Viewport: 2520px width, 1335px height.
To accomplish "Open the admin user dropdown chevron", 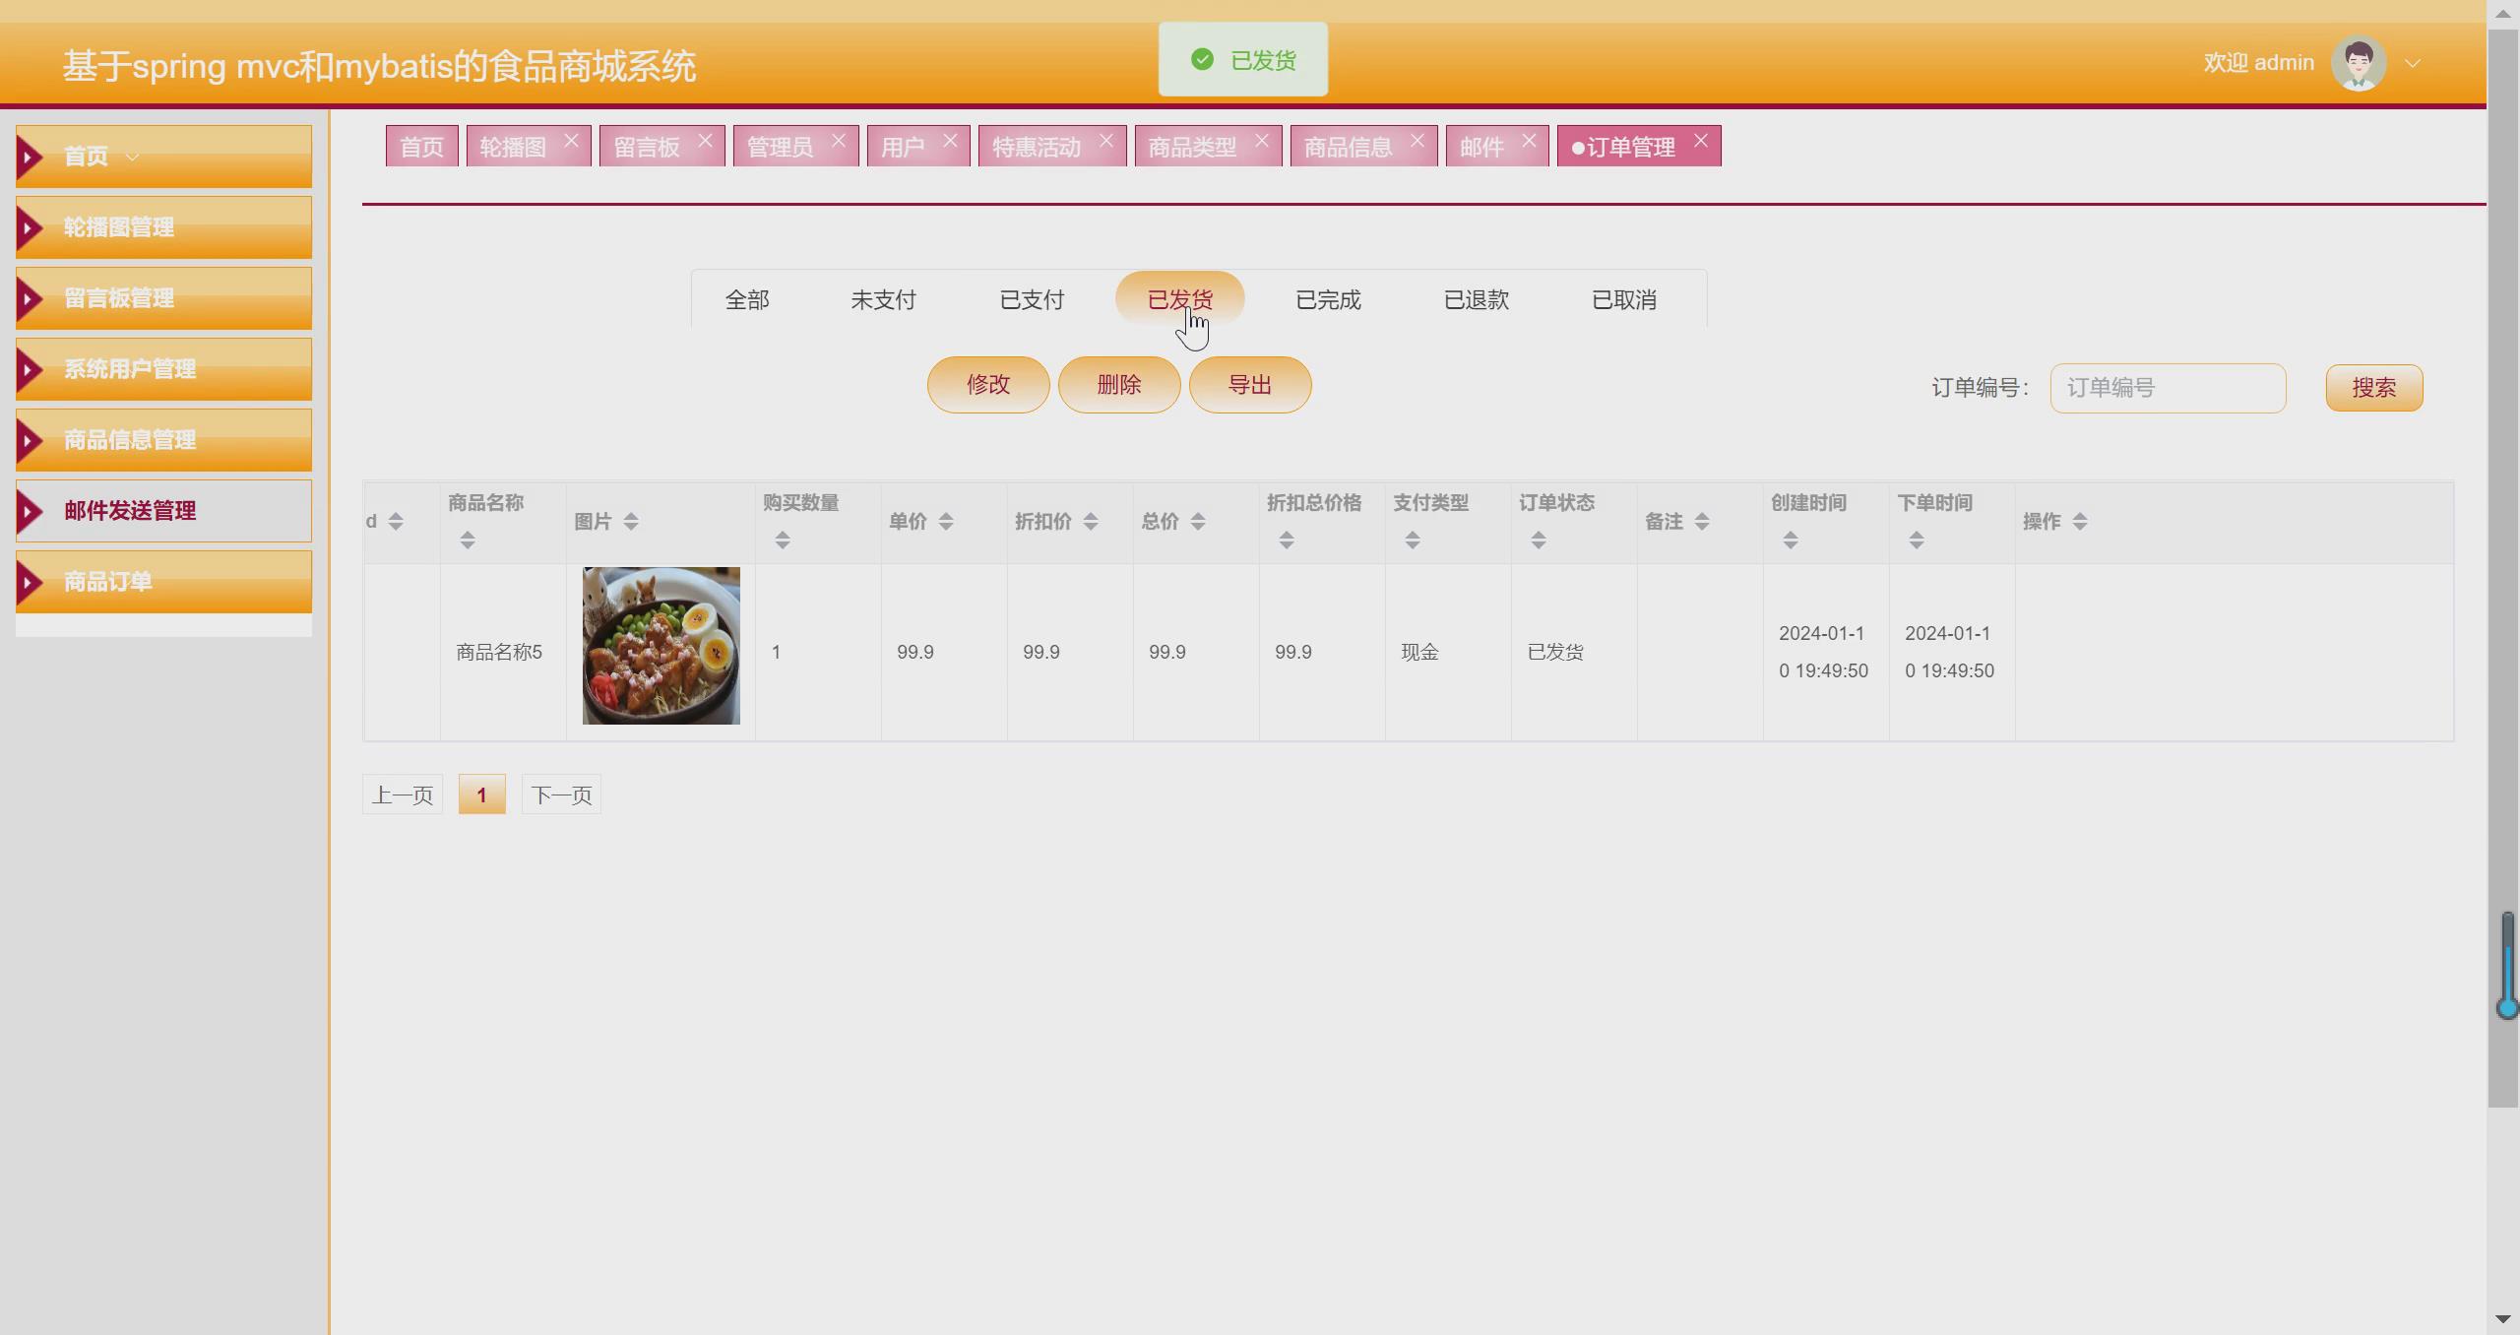I will tap(2413, 64).
